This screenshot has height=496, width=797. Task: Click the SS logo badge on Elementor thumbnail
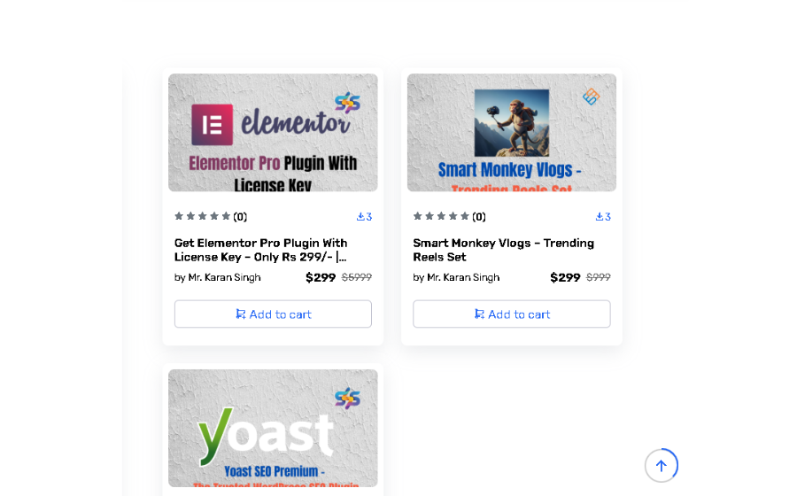348,102
